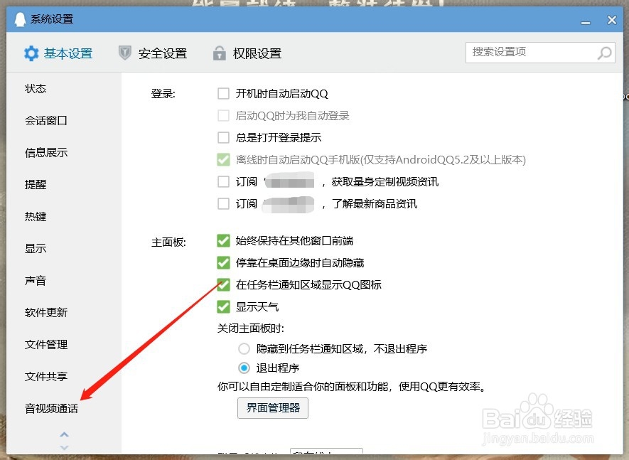Uncheck 停靠在桌面边缘时自动隐藏

click(x=223, y=263)
